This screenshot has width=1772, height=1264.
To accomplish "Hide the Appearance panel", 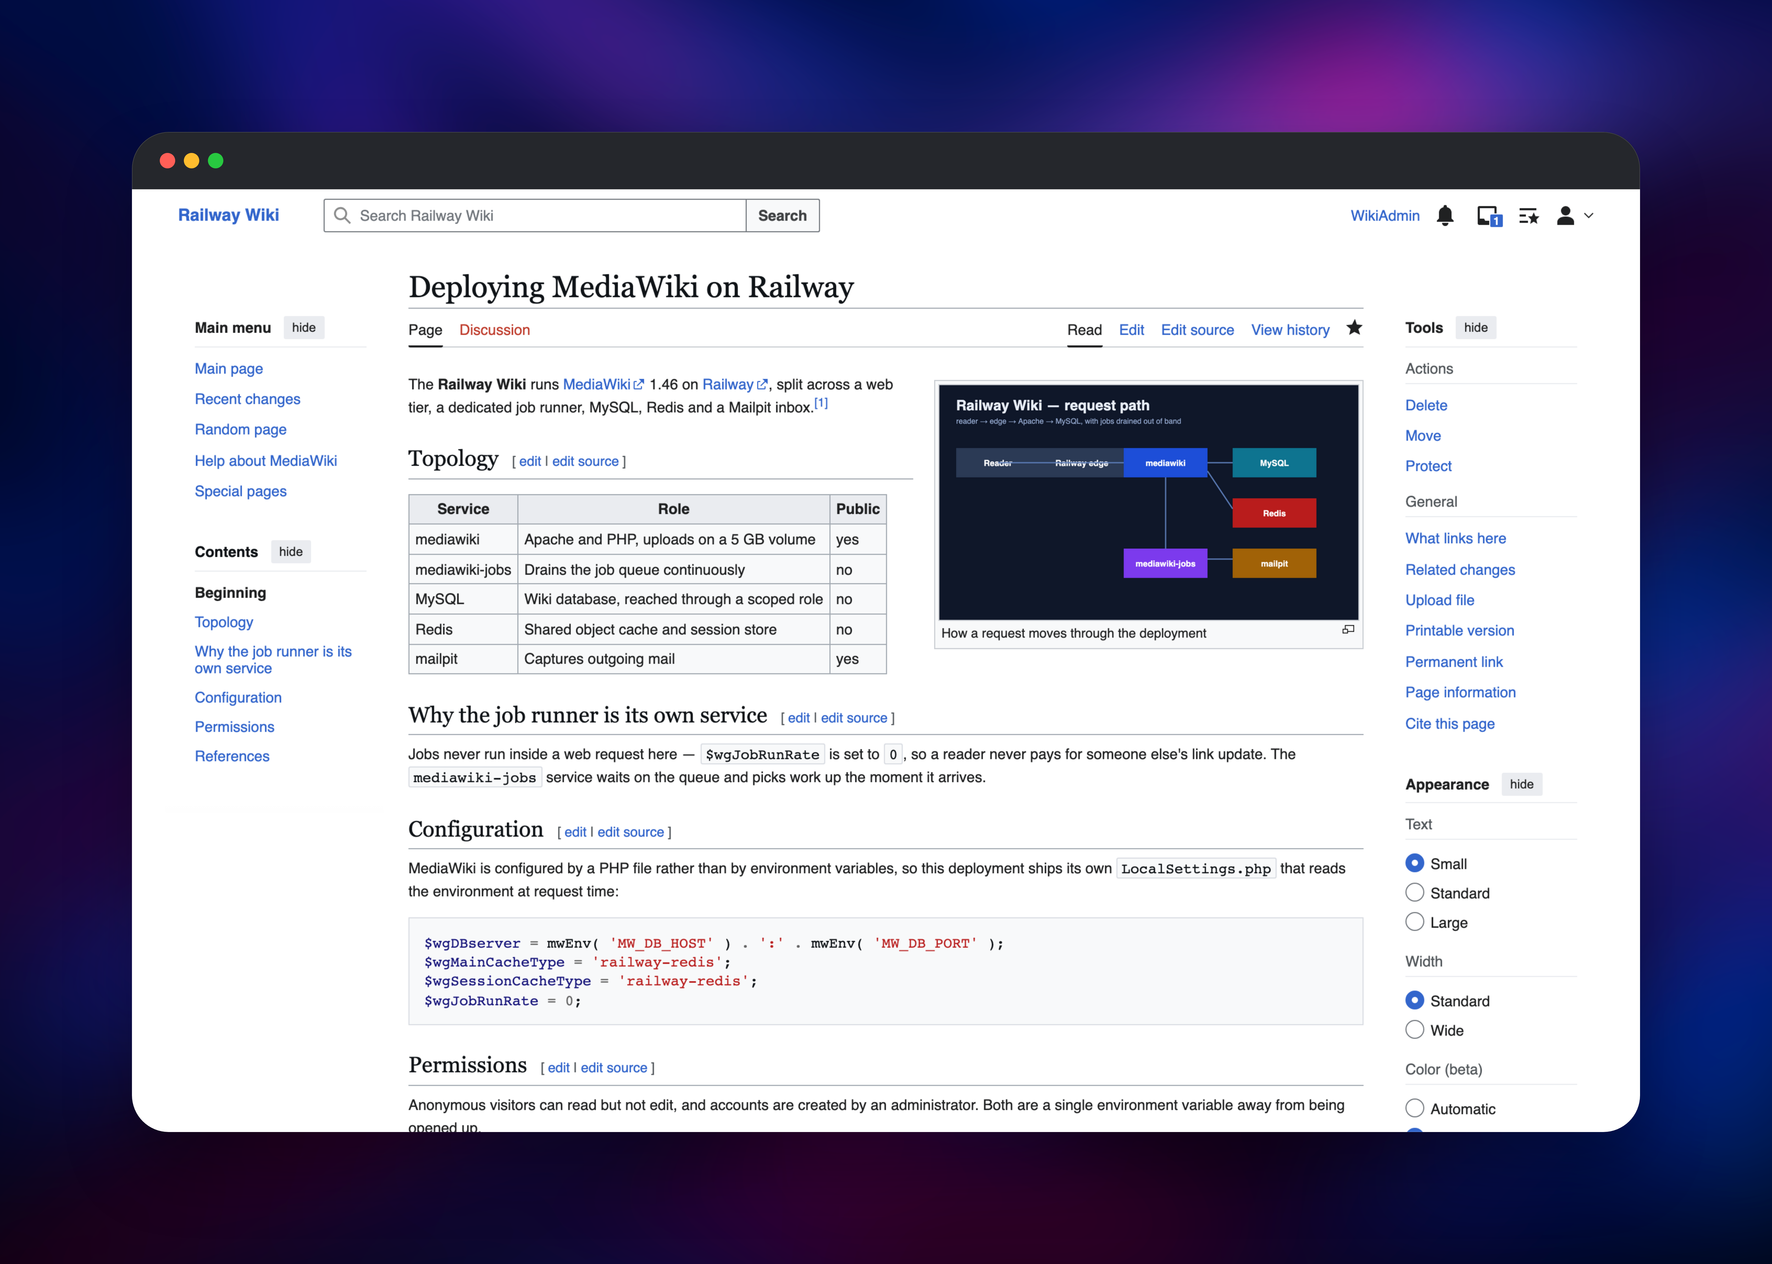I will (1521, 785).
